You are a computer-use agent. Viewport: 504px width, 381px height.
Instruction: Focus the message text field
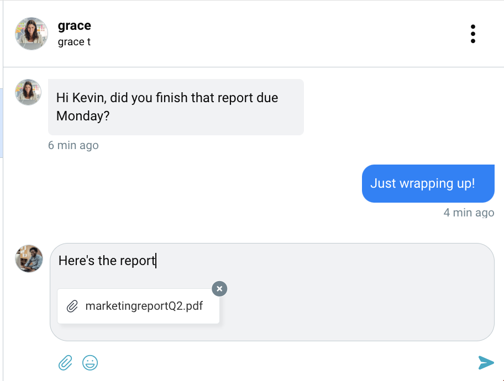coord(272,292)
